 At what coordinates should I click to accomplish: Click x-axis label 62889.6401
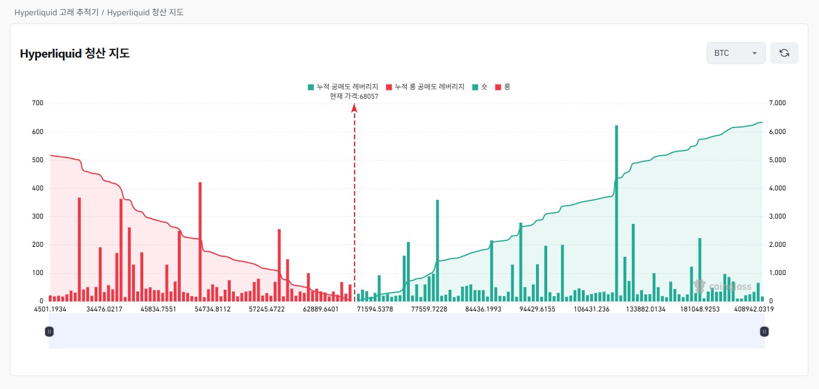pos(321,308)
